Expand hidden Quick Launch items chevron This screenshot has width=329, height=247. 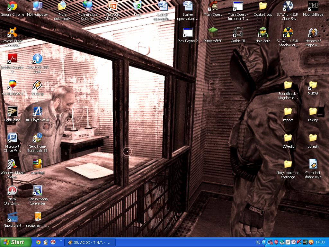(x=60, y=241)
